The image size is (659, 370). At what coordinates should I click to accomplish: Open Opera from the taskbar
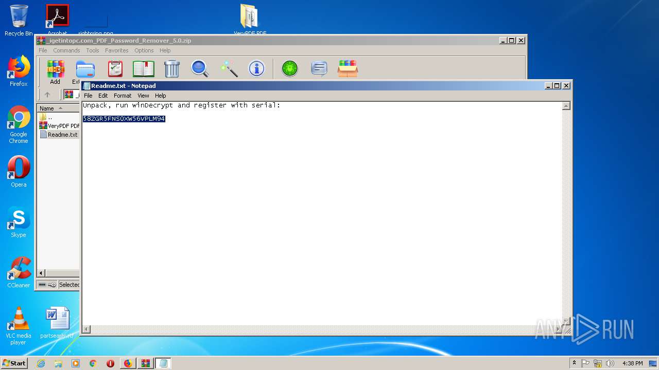(x=110, y=363)
